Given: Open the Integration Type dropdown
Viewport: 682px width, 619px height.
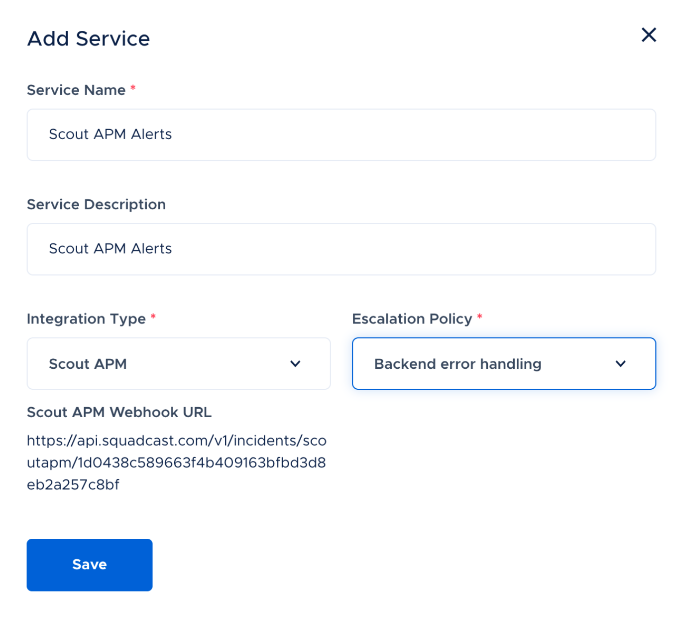Looking at the screenshot, I should coord(179,363).
